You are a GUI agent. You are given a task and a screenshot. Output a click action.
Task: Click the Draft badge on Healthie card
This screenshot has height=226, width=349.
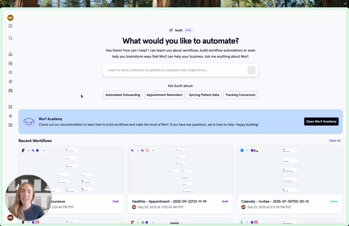tap(225, 202)
